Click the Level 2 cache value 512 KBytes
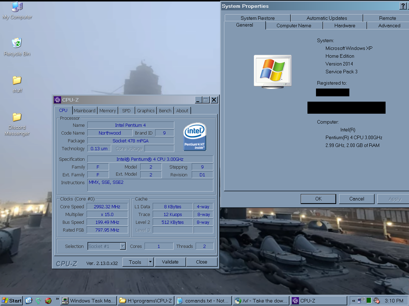Image resolution: width=409 pixels, height=306 pixels. tap(173, 222)
